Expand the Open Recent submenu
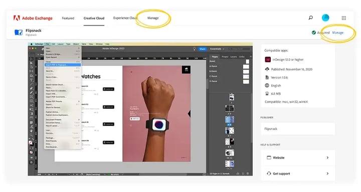 pyautogui.click(x=62, y=57)
